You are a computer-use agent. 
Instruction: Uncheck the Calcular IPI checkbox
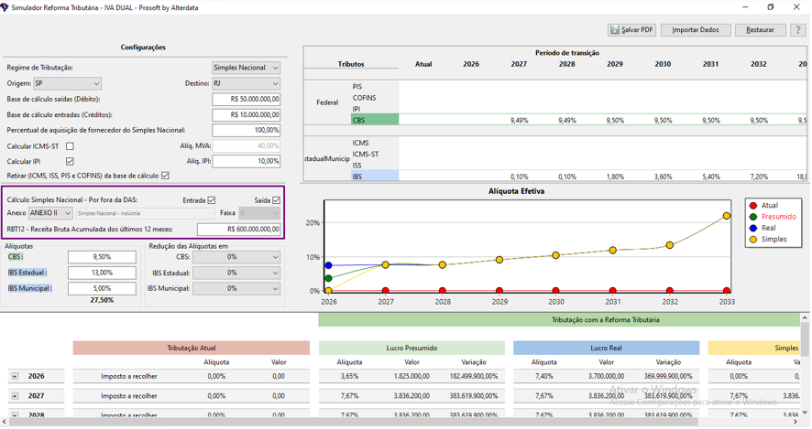[x=70, y=162]
